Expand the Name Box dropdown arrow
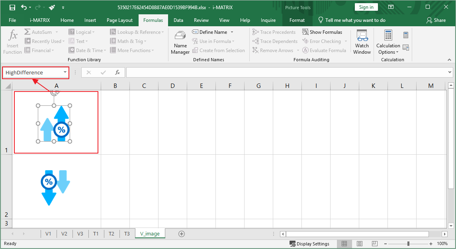 pos(65,72)
